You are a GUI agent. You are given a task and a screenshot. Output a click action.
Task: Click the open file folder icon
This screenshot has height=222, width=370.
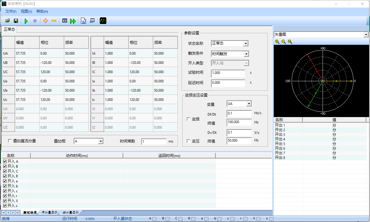(x=8, y=21)
